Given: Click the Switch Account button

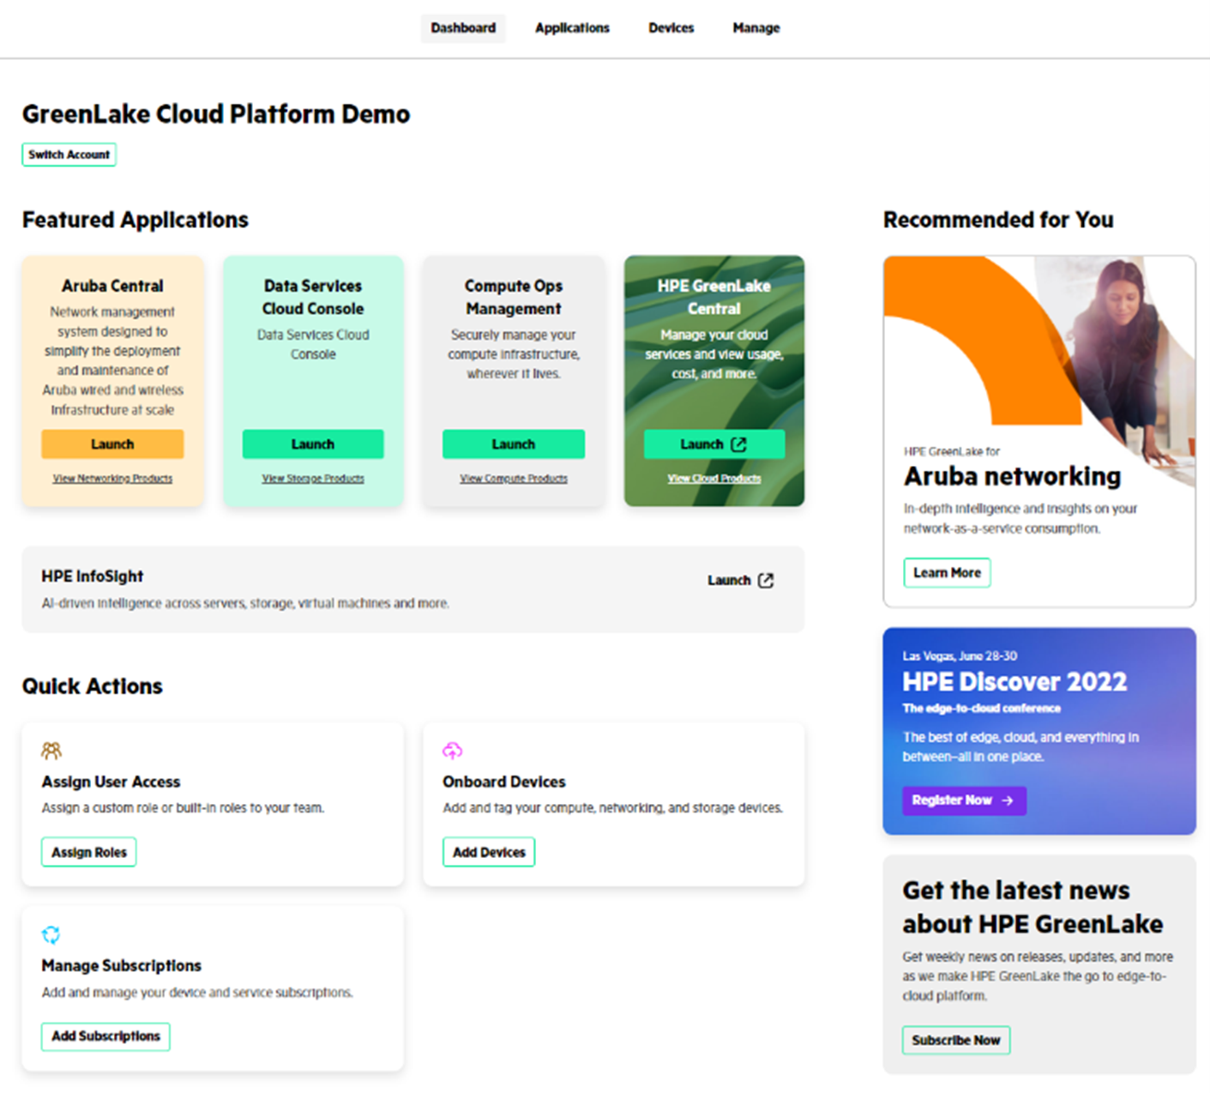Looking at the screenshot, I should pyautogui.click(x=69, y=154).
